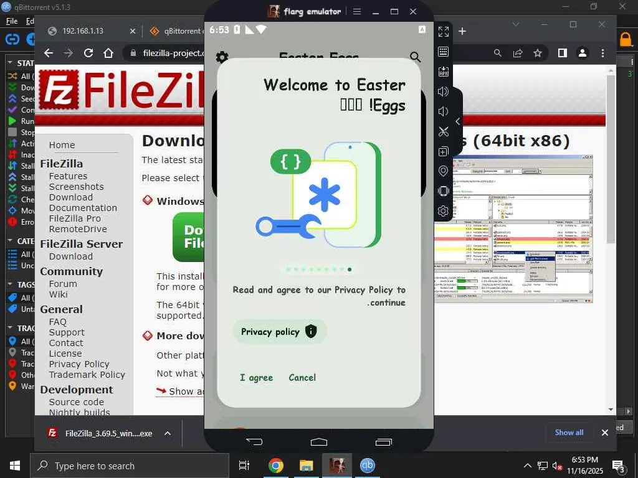Click the filezilla-project address bar
This screenshot has height=478, width=638.
tap(173, 54)
